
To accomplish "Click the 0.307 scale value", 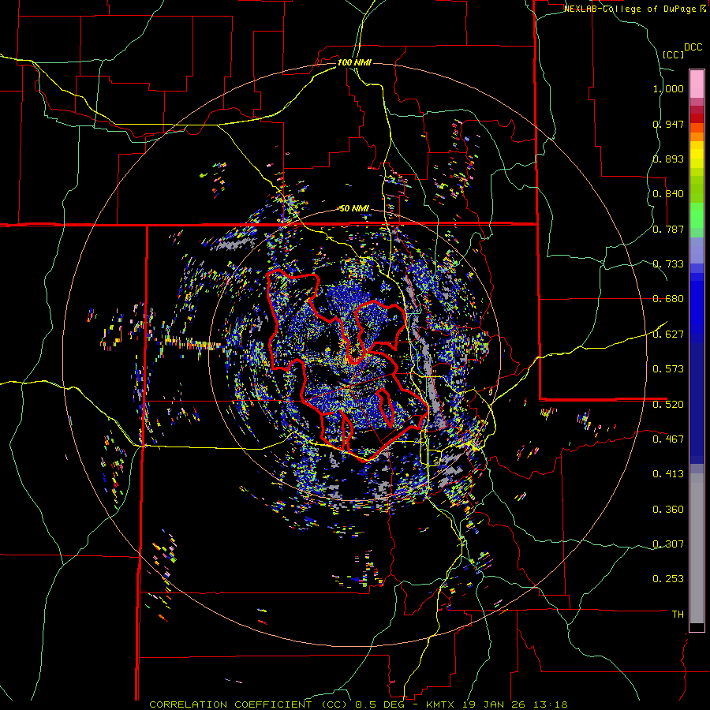I will [668, 544].
